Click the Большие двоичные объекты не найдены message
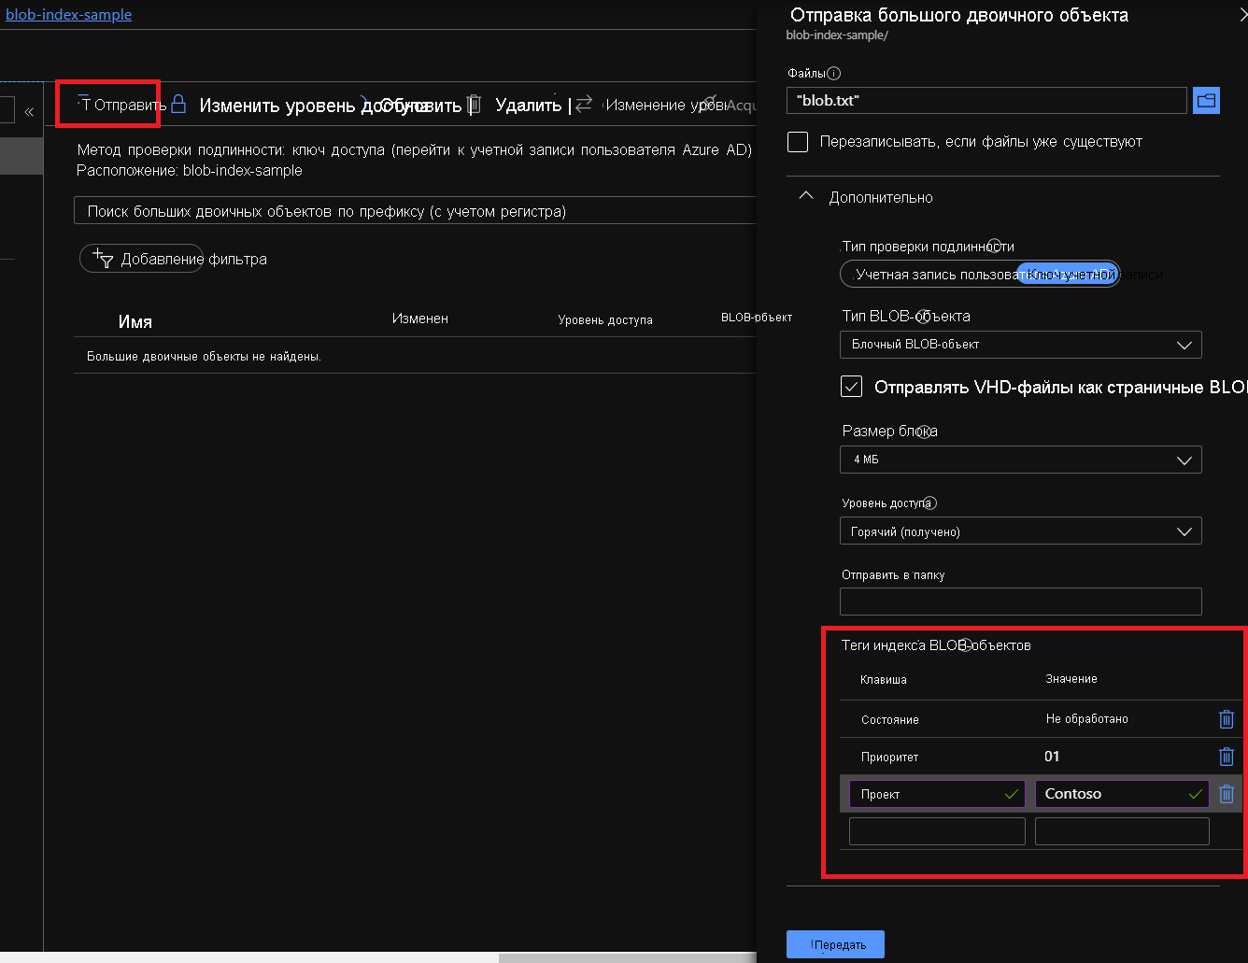Viewport: 1248px width, 963px height. point(204,357)
